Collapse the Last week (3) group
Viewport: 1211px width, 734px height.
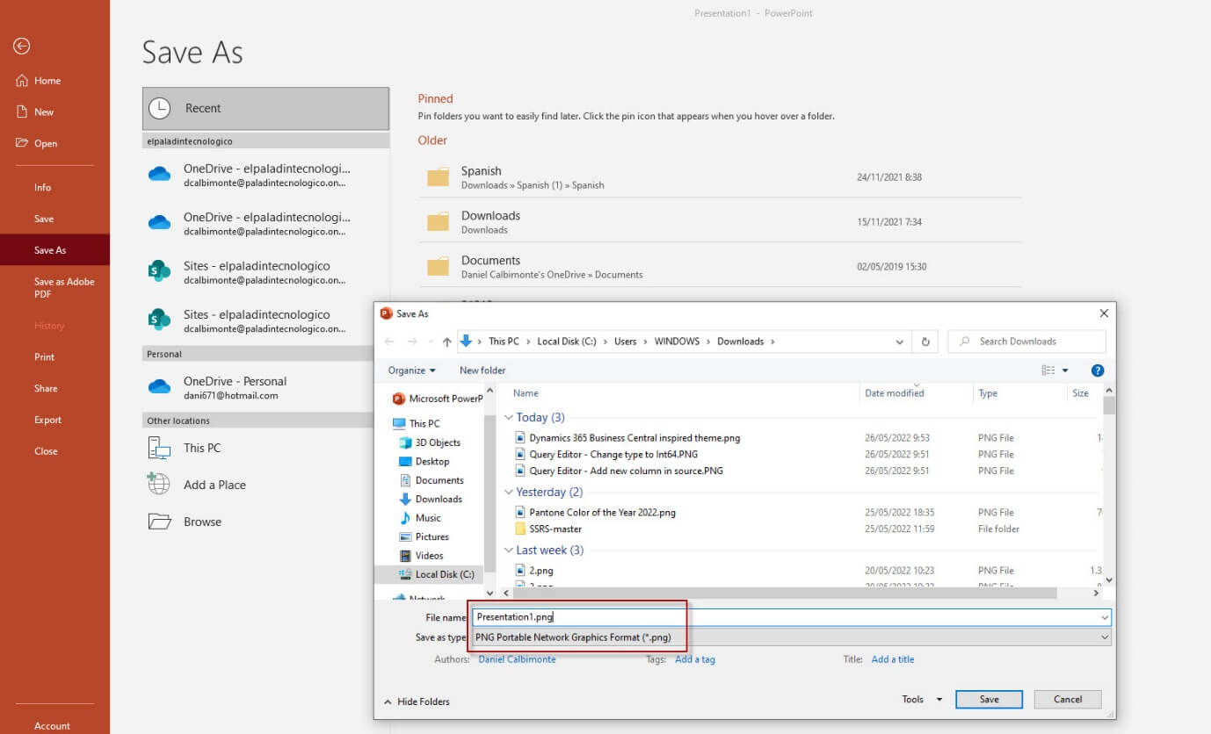[509, 550]
